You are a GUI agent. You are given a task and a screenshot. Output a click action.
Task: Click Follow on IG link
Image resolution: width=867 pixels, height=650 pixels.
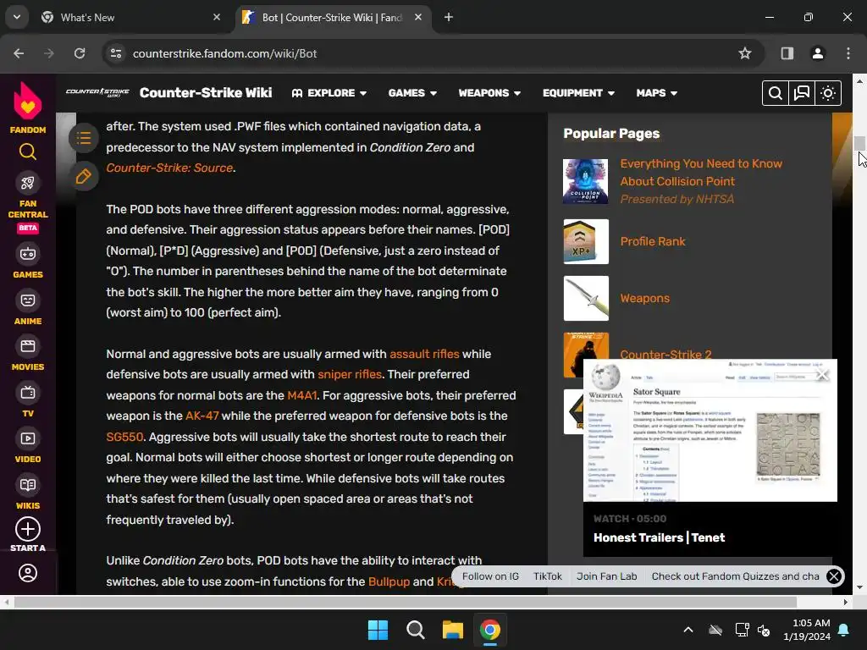pyautogui.click(x=490, y=576)
